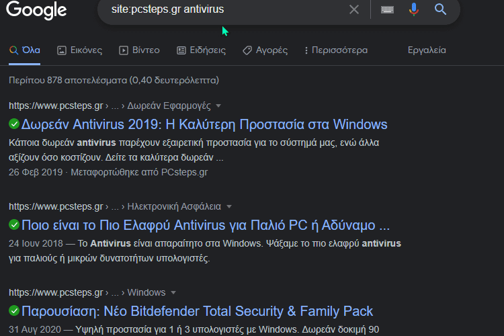Click the three-dots icon before Περισσότερα
Image resolution: width=504 pixels, height=336 pixels.
[306, 50]
